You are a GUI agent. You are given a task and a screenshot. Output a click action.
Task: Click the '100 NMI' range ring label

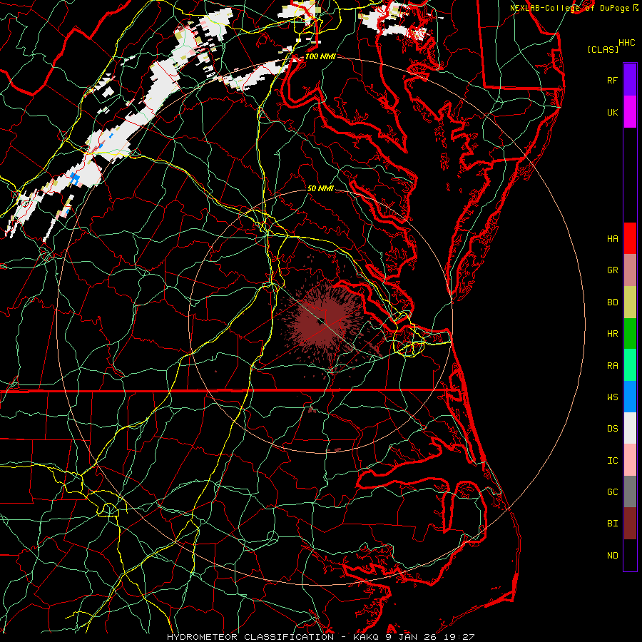[320, 56]
